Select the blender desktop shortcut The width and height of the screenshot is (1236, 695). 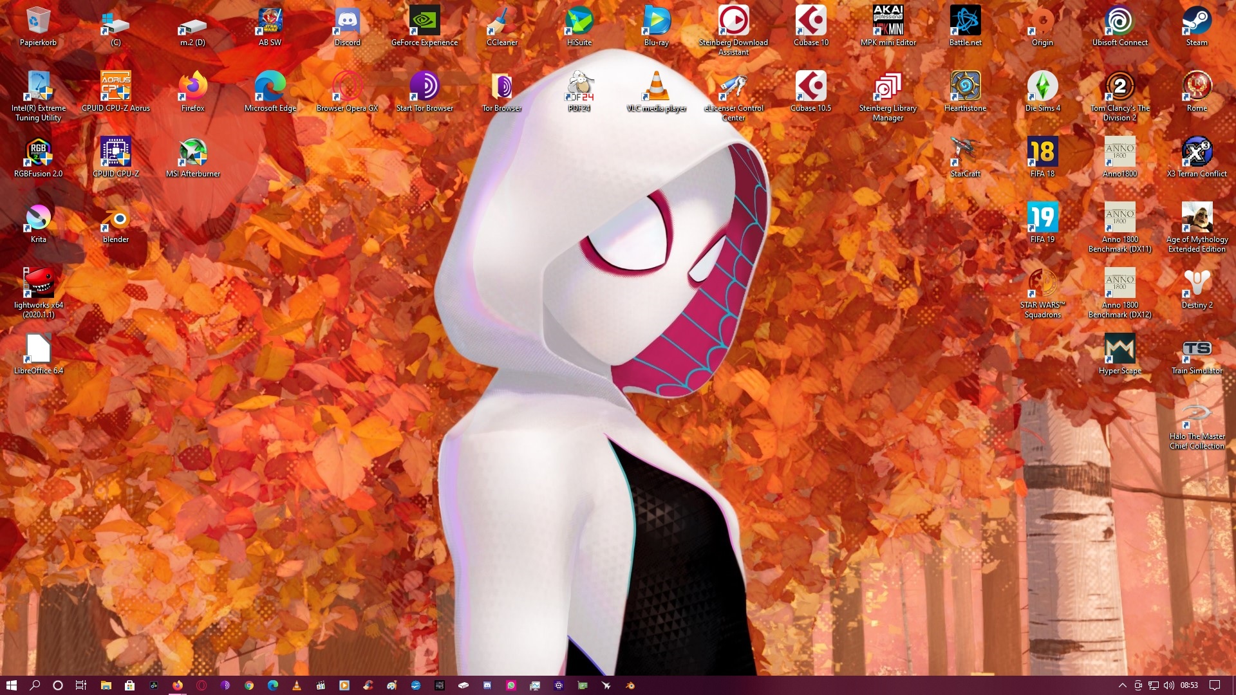tap(116, 219)
